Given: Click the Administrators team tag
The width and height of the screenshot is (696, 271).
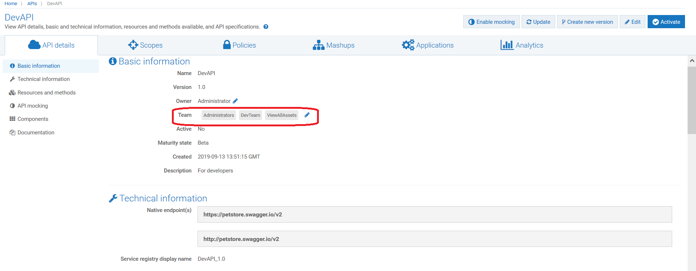Looking at the screenshot, I should click(x=219, y=115).
